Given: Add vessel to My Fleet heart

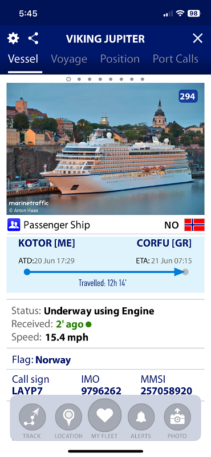Looking at the screenshot, I should [x=105, y=415].
